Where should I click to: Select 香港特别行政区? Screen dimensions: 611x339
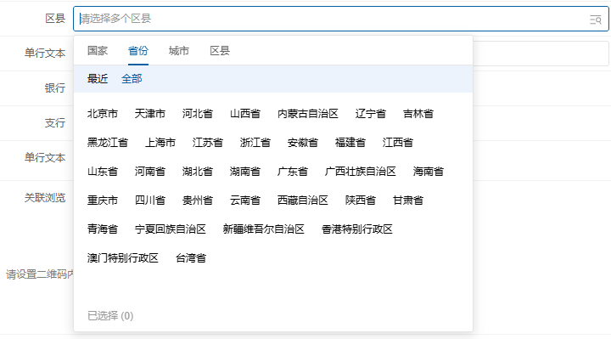[357, 229]
